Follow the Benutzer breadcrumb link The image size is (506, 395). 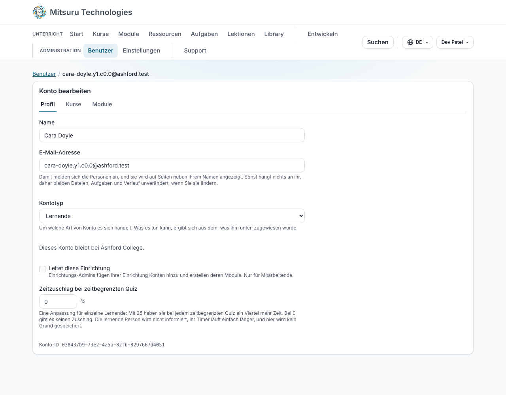point(44,74)
